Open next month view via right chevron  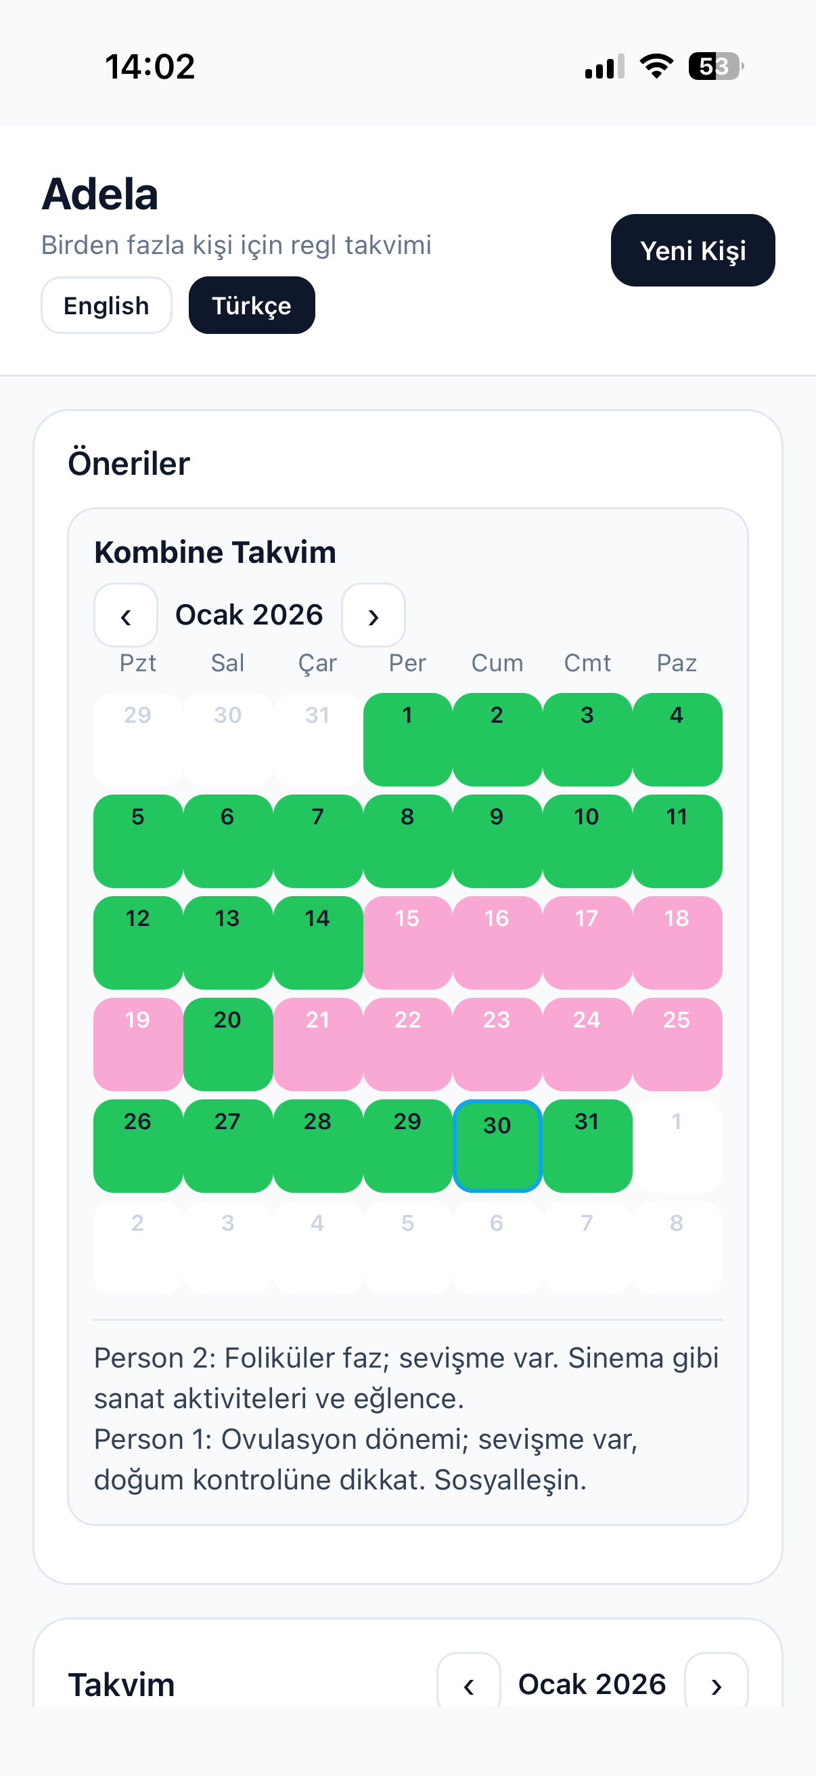[x=374, y=617]
